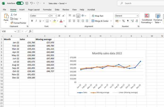Click the Save icon in quick access toolbar
Viewport: 164px width, 107px height.
point(27,3)
